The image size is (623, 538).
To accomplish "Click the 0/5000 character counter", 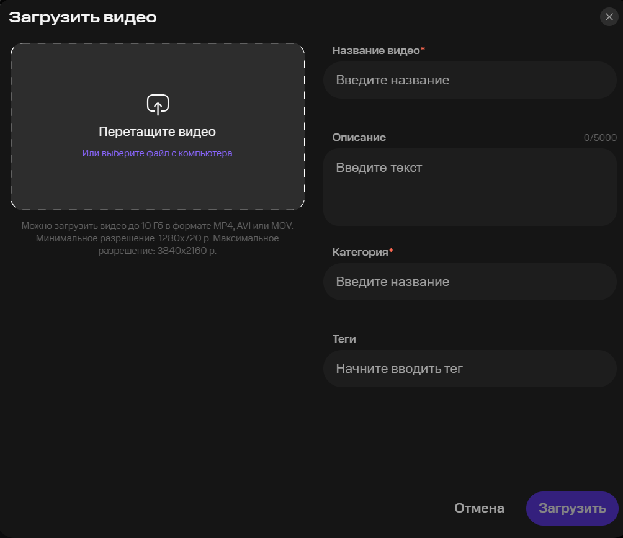I will [600, 138].
